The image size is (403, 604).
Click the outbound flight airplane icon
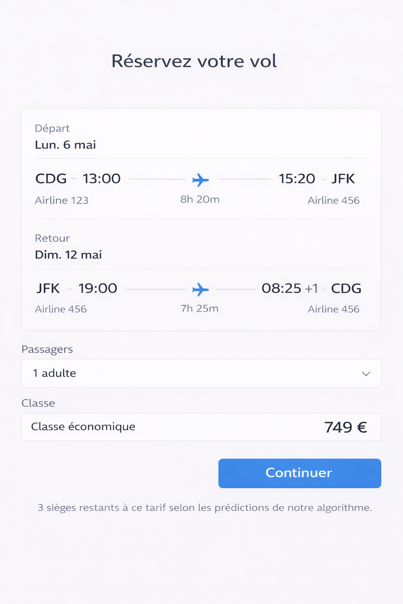(x=200, y=180)
